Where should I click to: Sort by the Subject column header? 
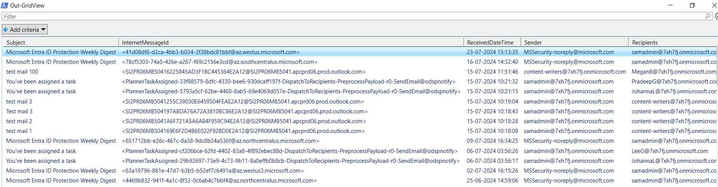pos(61,42)
